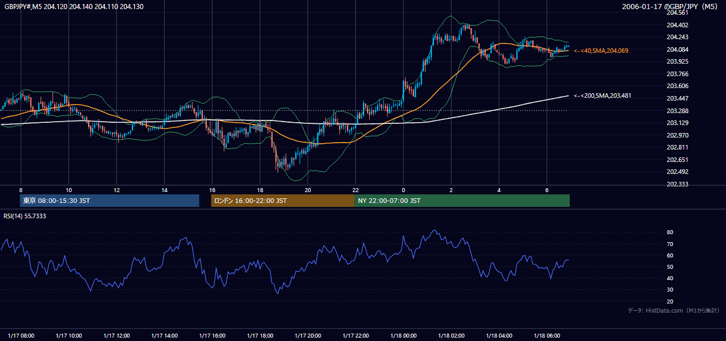The width and height of the screenshot is (726, 341).
Task: Click hour tick 10 under price chart
Action: [x=68, y=190]
